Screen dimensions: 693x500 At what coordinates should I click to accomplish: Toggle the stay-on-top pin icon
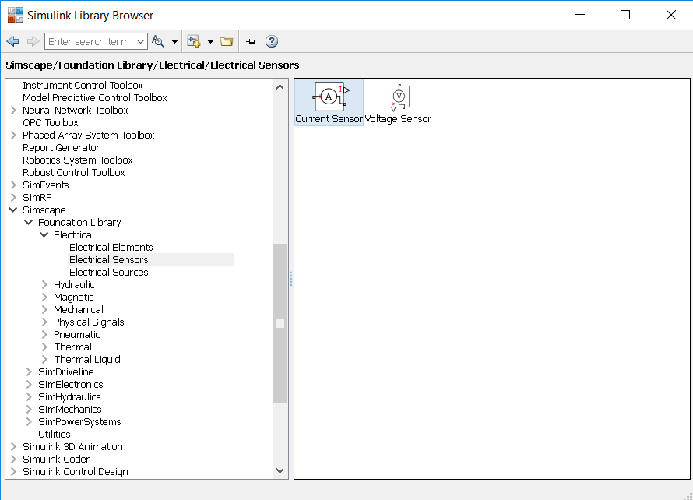[x=251, y=41]
